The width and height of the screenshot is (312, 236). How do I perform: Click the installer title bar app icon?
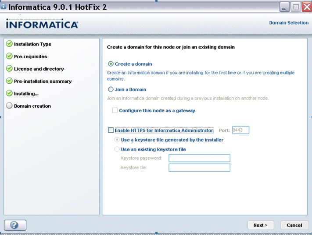tap(4, 7)
